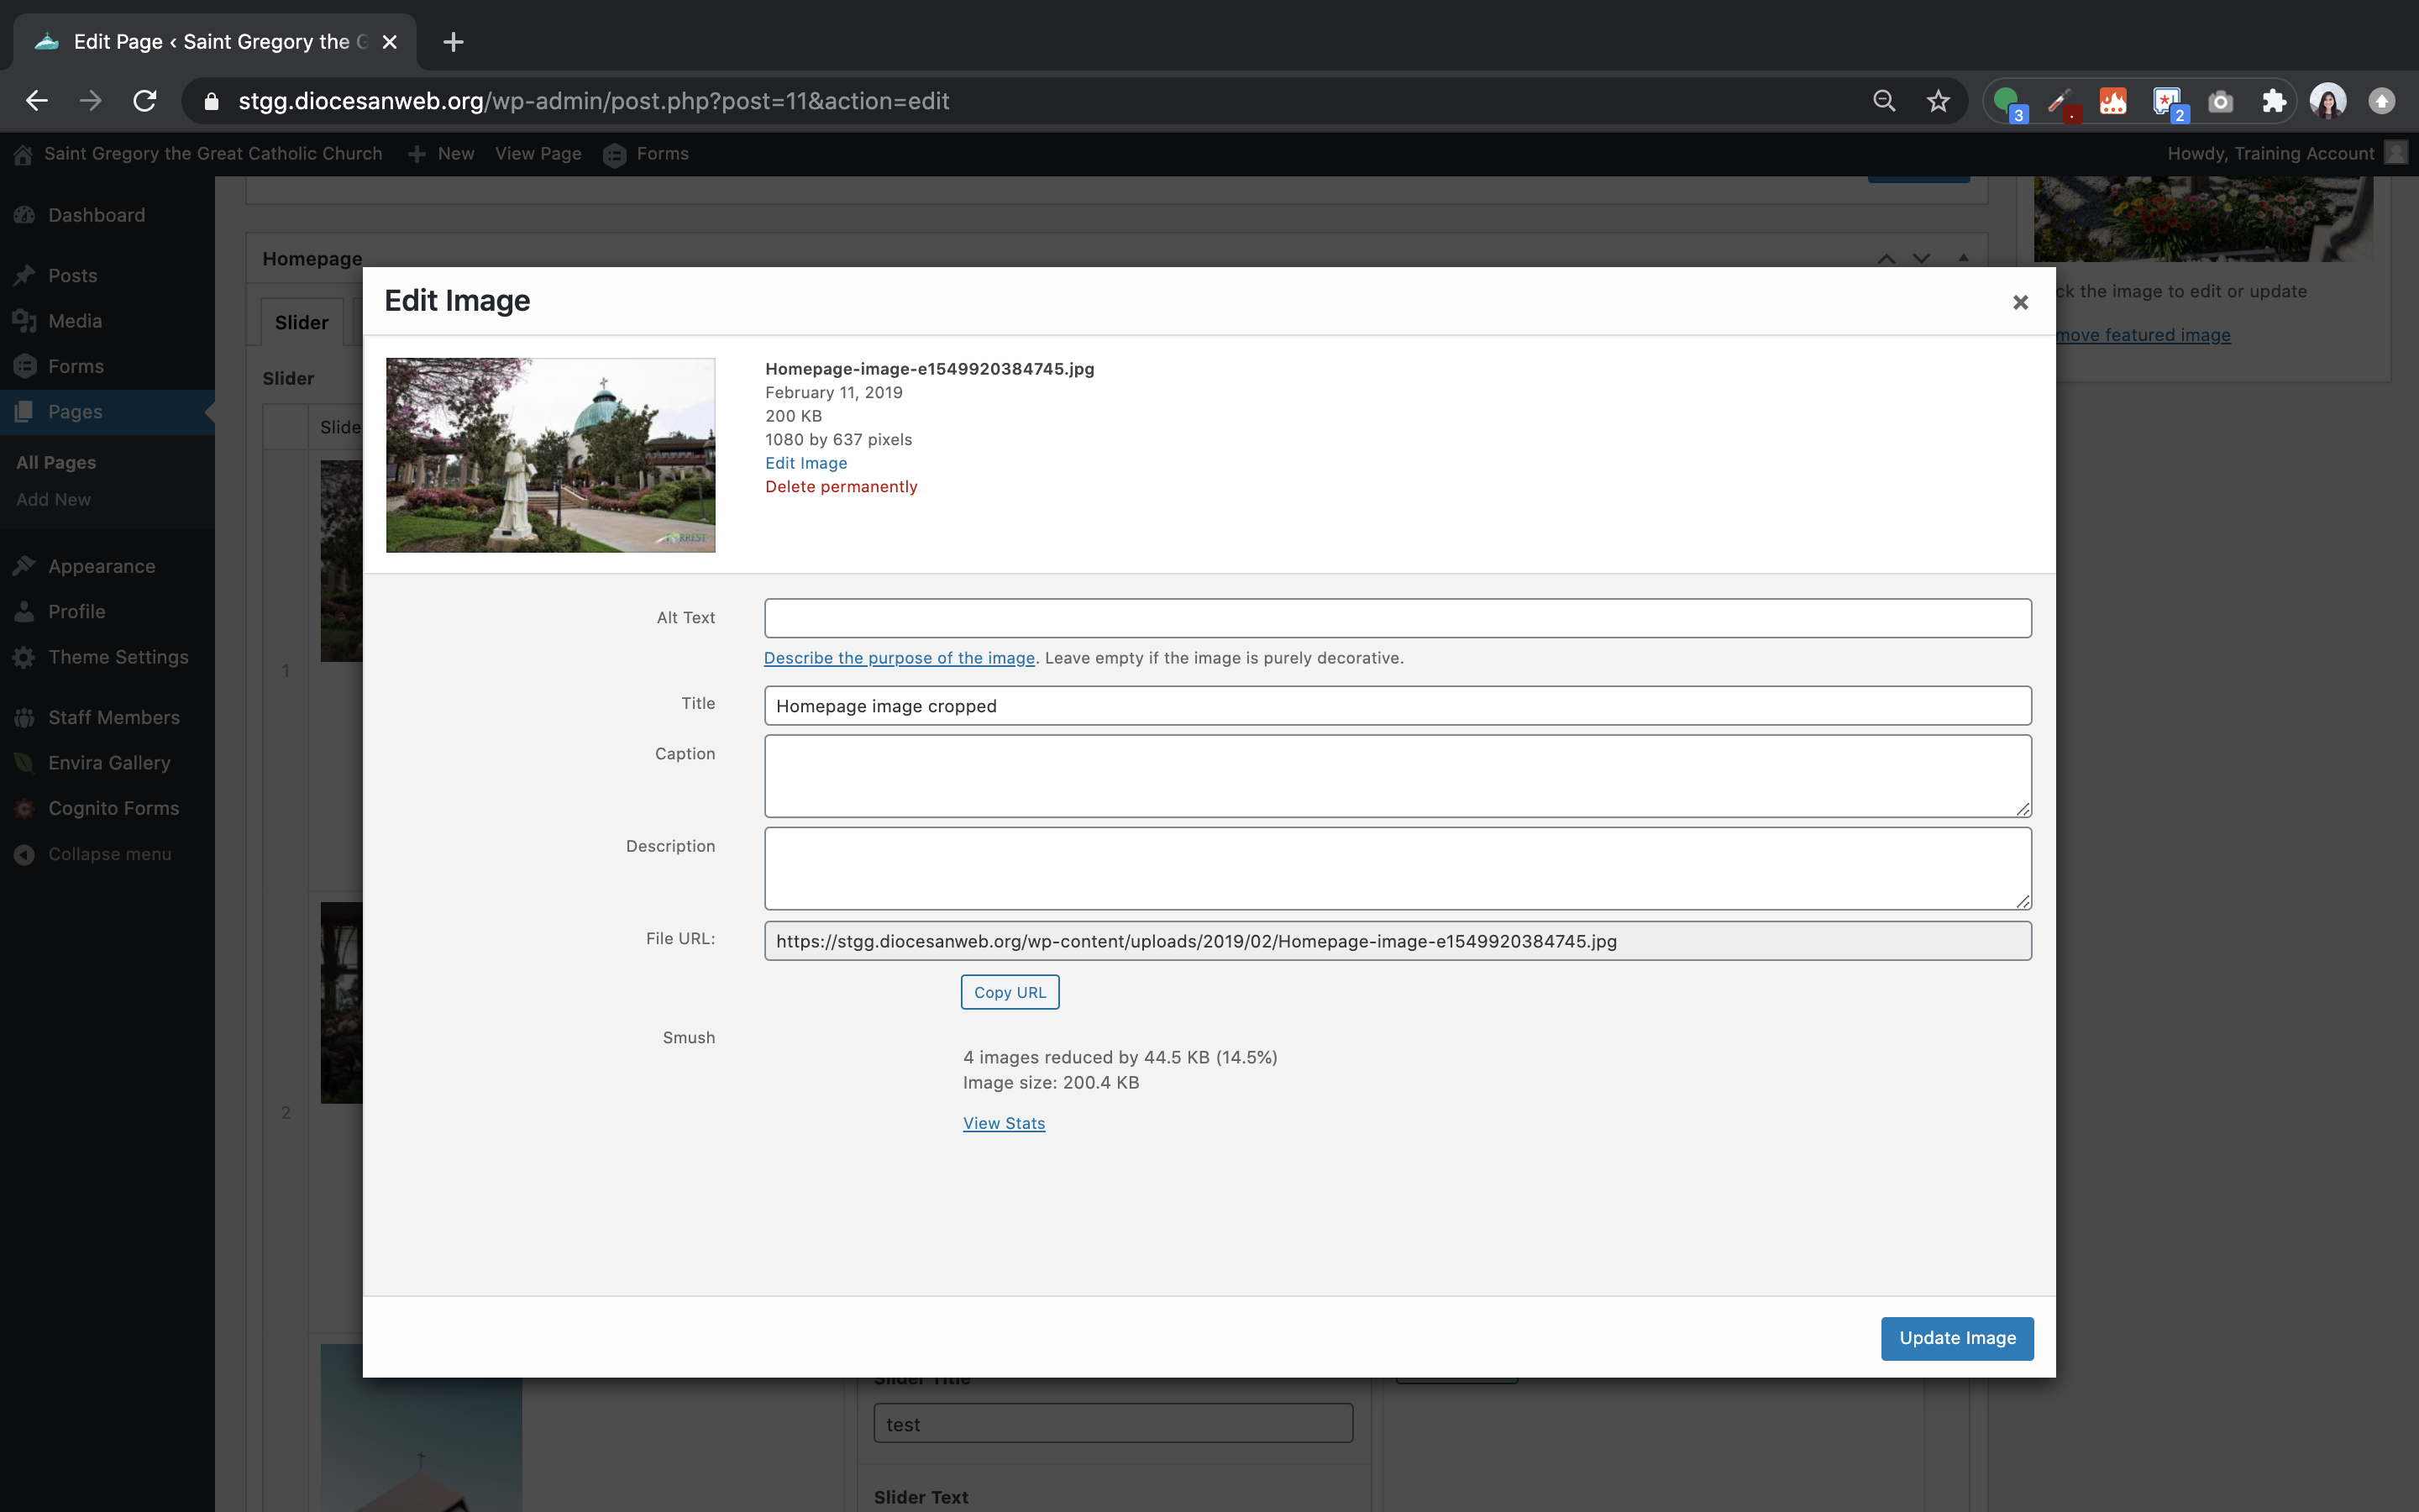Image resolution: width=2419 pixels, height=1512 pixels.
Task: Click the Title field with Homepage image cropped
Action: pyautogui.click(x=1397, y=706)
